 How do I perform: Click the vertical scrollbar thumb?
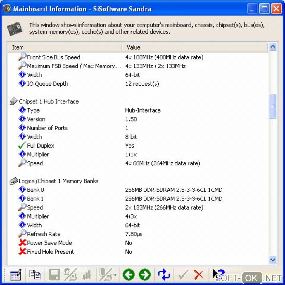(x=273, y=106)
